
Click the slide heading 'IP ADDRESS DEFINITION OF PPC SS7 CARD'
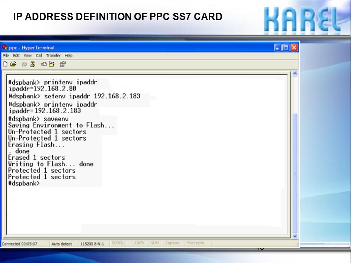point(118,16)
